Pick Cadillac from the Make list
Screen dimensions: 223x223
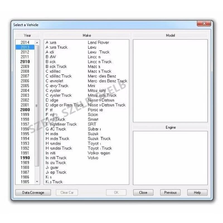pyautogui.click(x=53, y=71)
